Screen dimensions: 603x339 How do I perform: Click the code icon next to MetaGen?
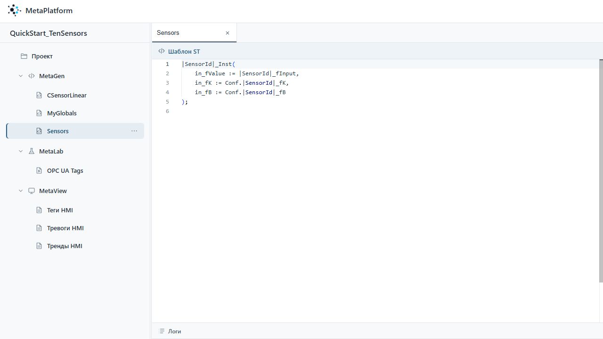coord(32,76)
